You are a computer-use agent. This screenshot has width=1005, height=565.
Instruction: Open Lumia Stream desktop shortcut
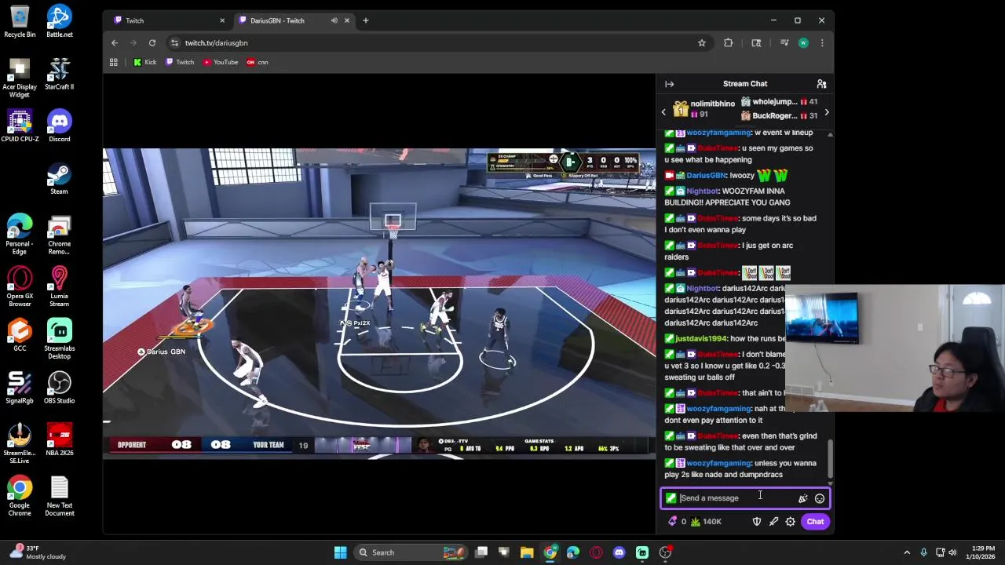[59, 286]
